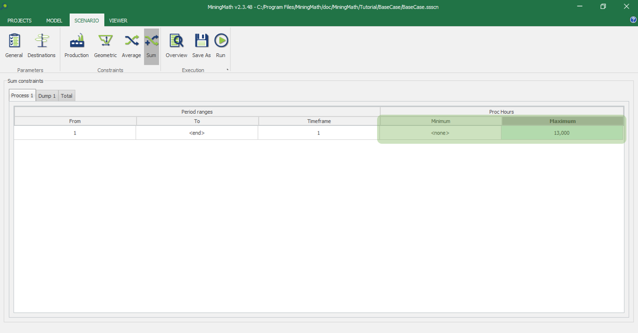Click the Maximum cell showing 13,000
The image size is (638, 333).
pyautogui.click(x=562, y=133)
